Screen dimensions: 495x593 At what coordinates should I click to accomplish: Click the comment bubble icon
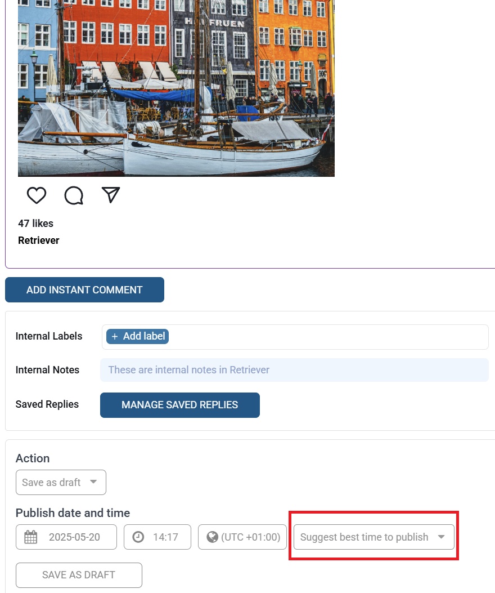74,195
